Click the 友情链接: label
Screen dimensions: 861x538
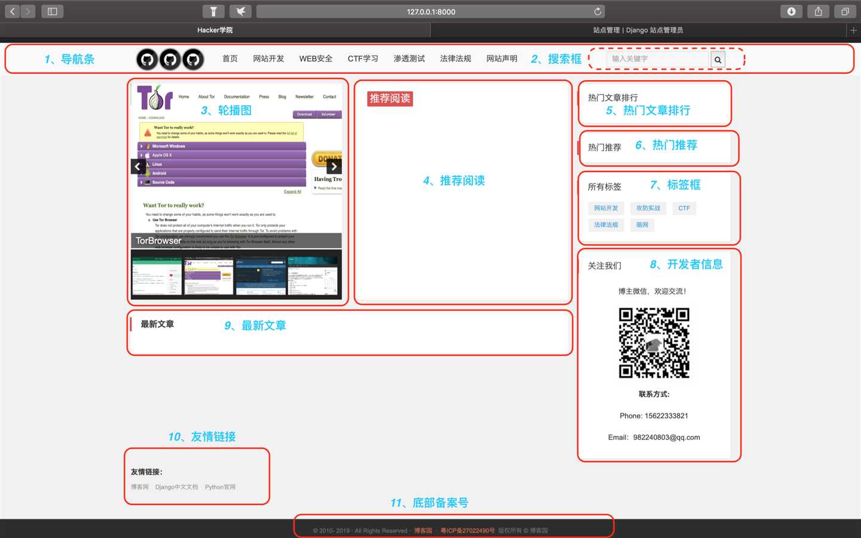click(146, 472)
